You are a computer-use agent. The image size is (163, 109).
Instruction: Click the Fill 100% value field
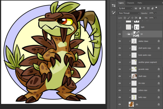tap(151, 18)
